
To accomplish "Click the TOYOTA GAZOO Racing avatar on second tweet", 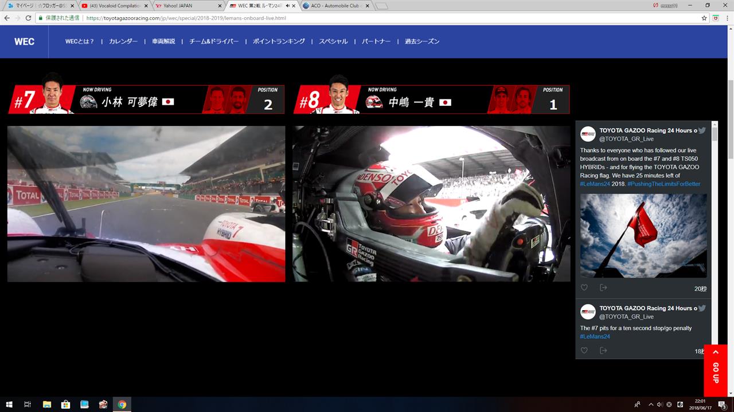I will click(588, 312).
